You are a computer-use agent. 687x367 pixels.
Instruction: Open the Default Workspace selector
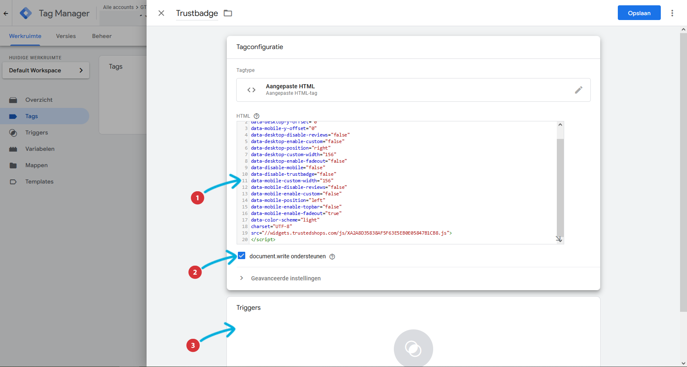click(46, 70)
